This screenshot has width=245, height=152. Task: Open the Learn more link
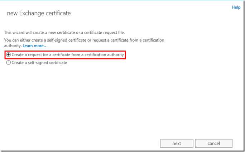(34, 46)
